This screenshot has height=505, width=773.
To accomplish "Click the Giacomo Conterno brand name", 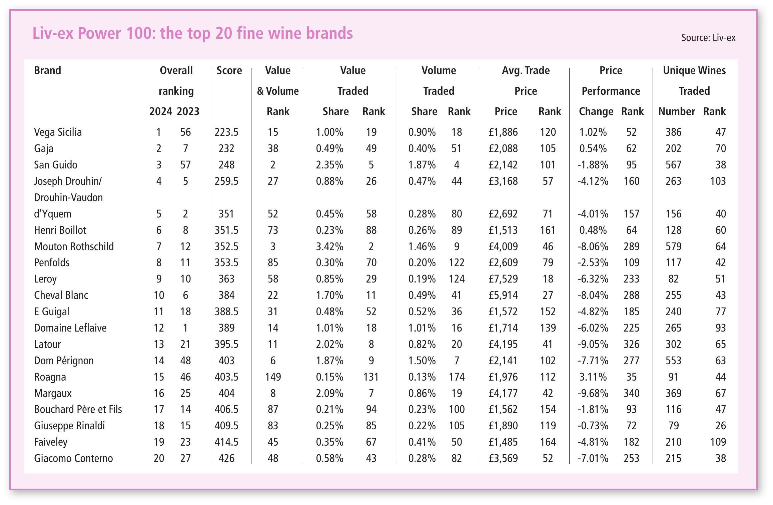I will pos(73,458).
